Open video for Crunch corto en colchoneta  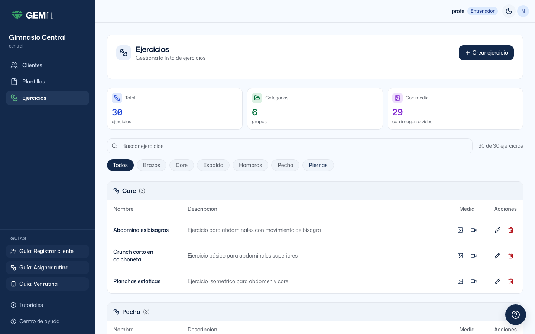474,256
